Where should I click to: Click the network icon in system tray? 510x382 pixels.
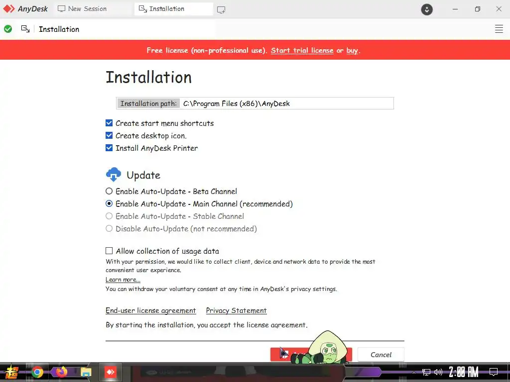(426, 372)
